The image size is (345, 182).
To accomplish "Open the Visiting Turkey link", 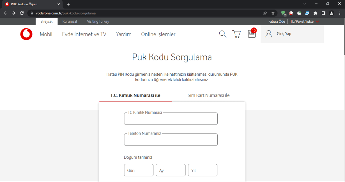I will click(98, 21).
